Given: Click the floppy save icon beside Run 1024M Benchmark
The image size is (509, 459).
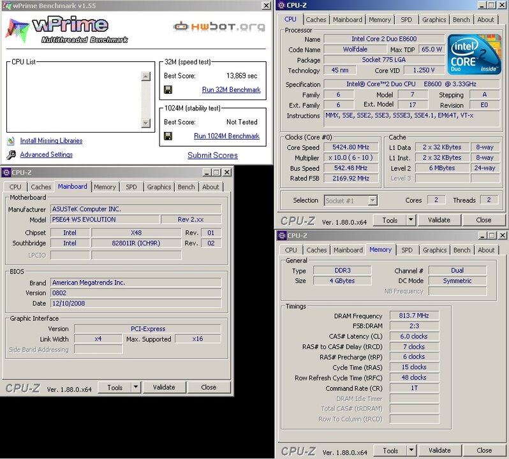Looking at the screenshot, I should [x=168, y=136].
